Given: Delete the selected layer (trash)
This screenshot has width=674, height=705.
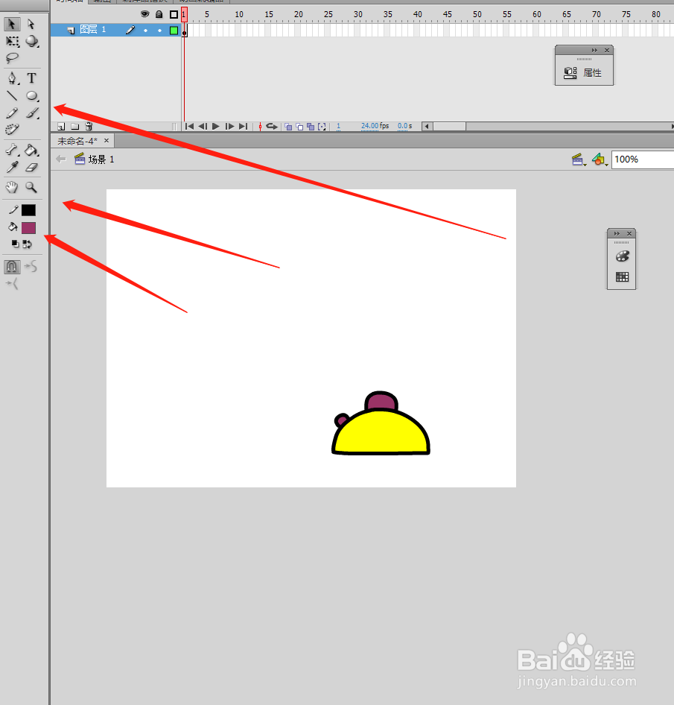Looking at the screenshot, I should [89, 127].
